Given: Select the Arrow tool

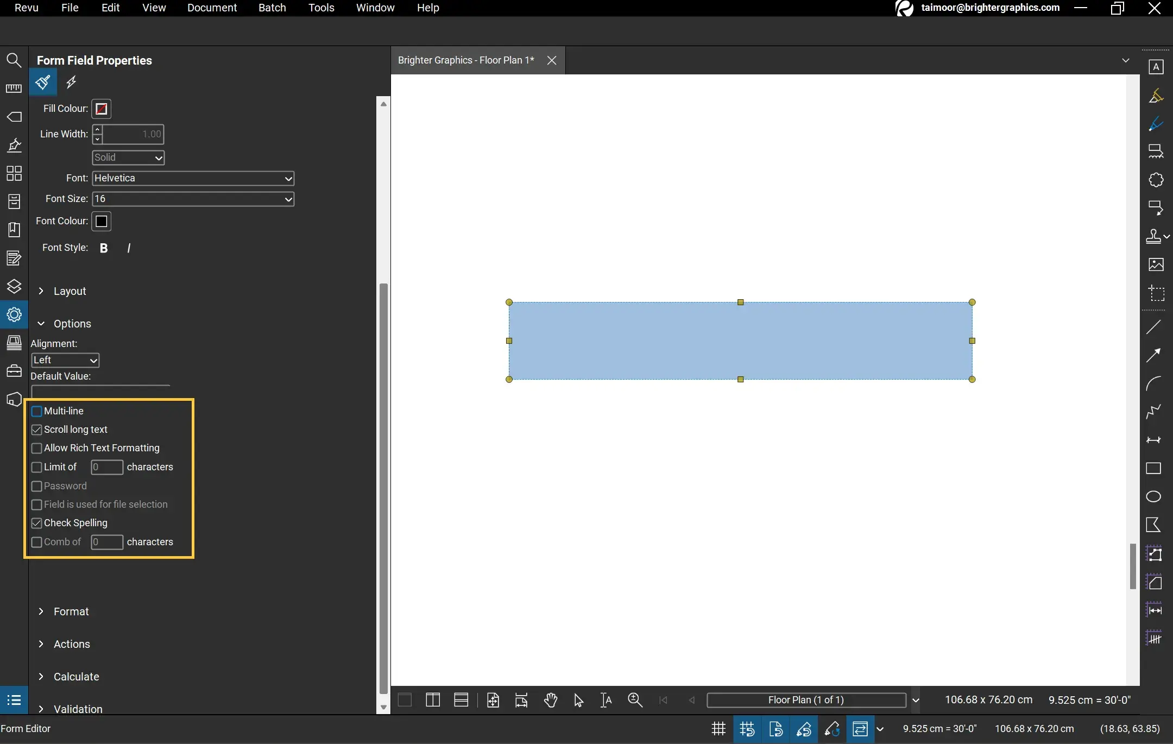Looking at the screenshot, I should (x=1153, y=355).
